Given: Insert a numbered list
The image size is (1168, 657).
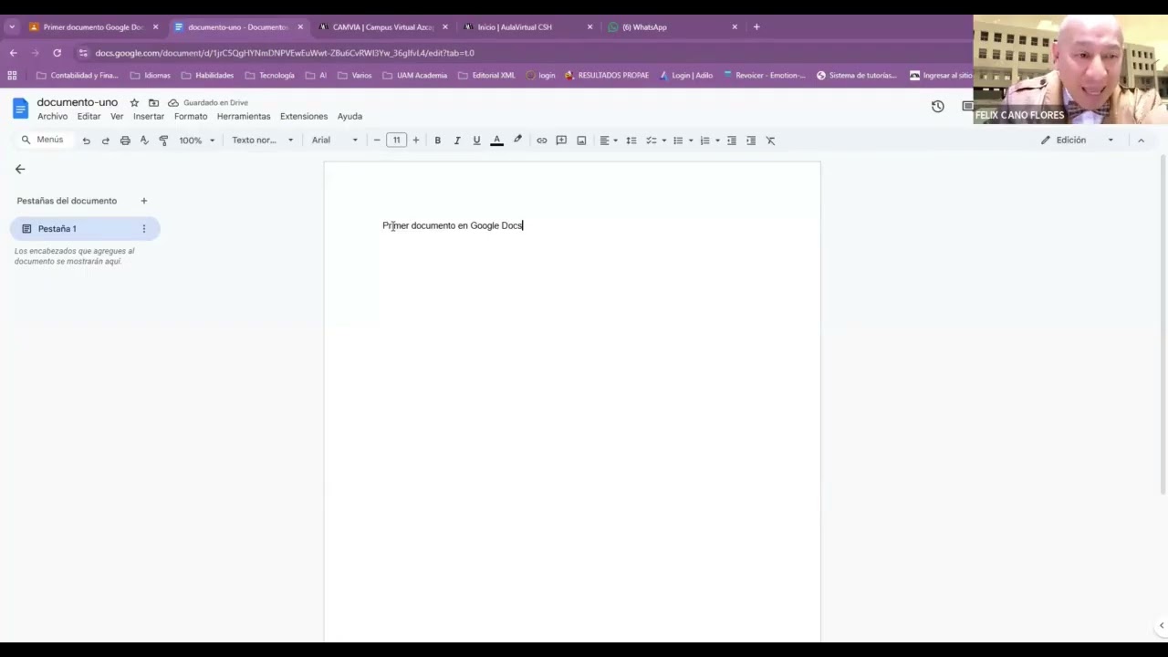Looking at the screenshot, I should 704,141.
